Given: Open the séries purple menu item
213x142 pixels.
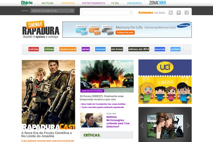Looking at the screenshot, I should (86, 49).
